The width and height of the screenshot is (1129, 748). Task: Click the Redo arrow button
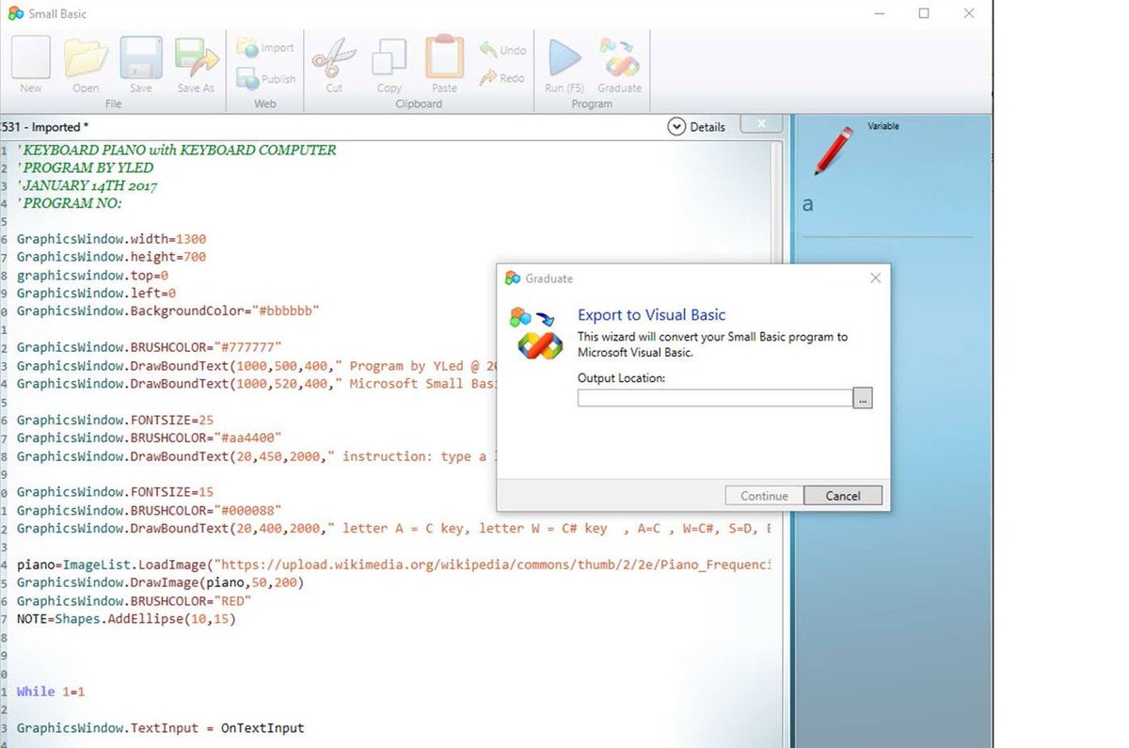tap(502, 78)
